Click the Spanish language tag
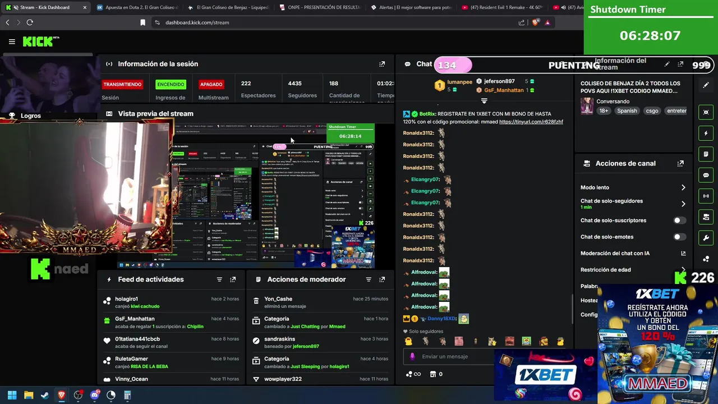 pos(627,111)
